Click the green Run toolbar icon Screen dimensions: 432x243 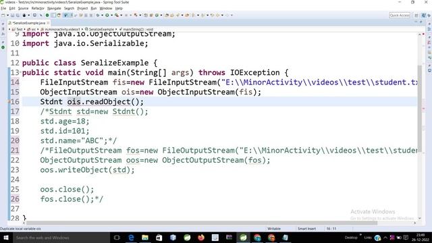click(x=107, y=15)
